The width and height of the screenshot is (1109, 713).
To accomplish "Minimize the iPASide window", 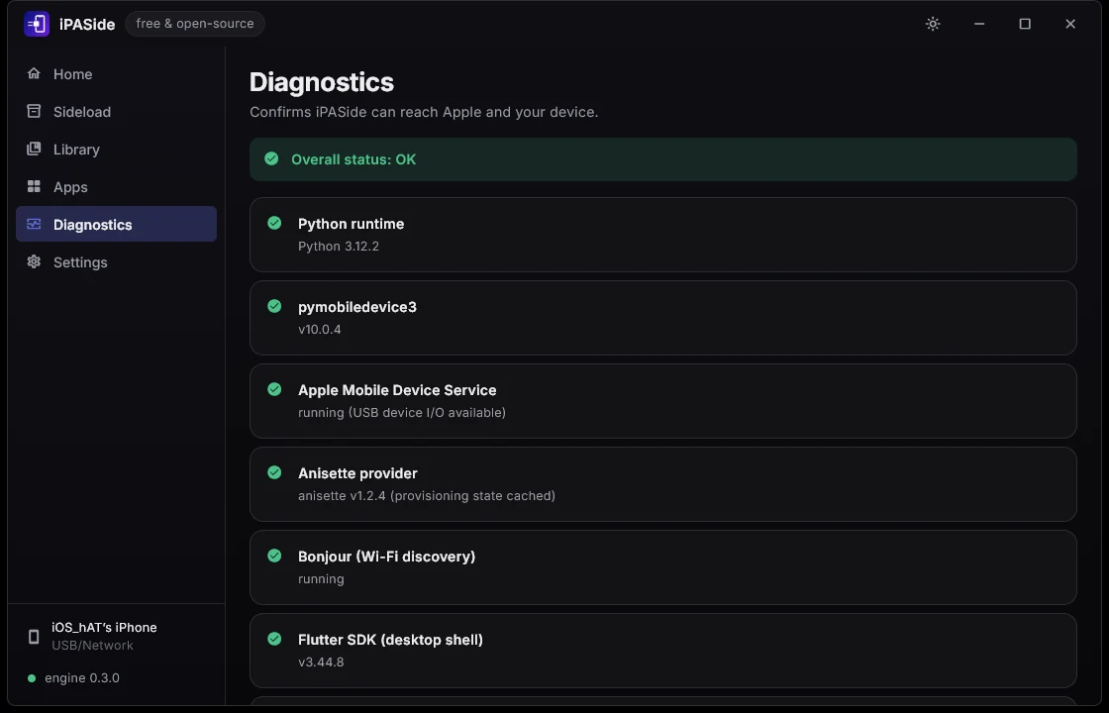I will pyautogui.click(x=979, y=24).
